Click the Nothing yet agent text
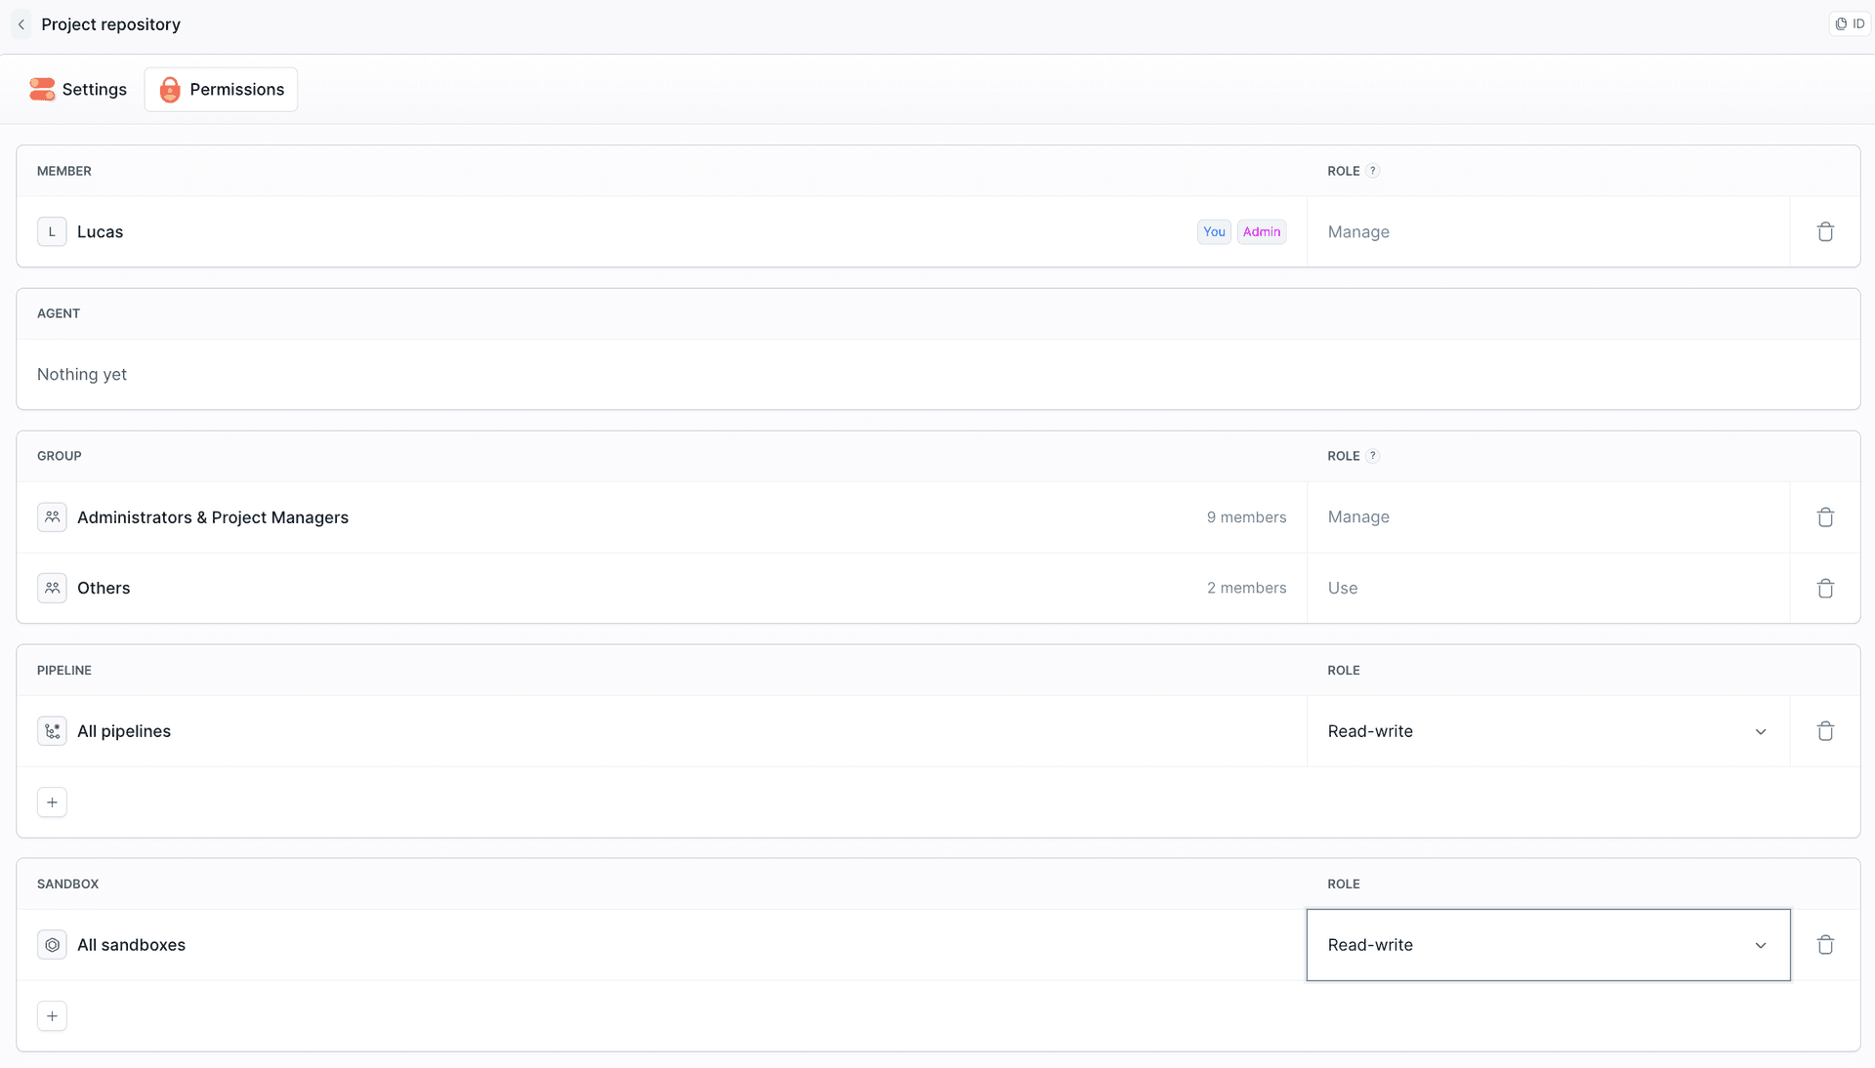This screenshot has height=1068, width=1875. [82, 375]
